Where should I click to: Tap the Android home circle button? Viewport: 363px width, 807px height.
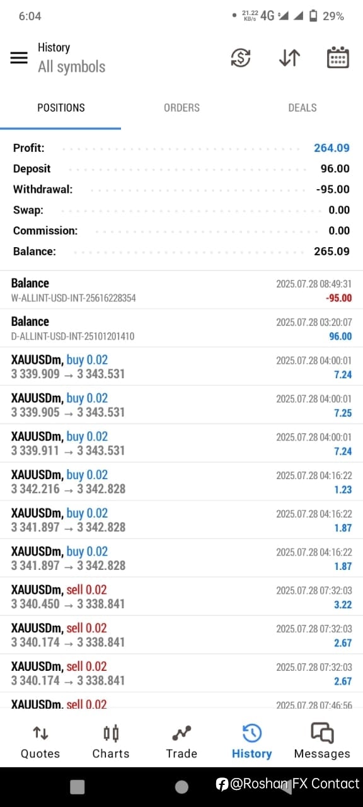pos(181,786)
